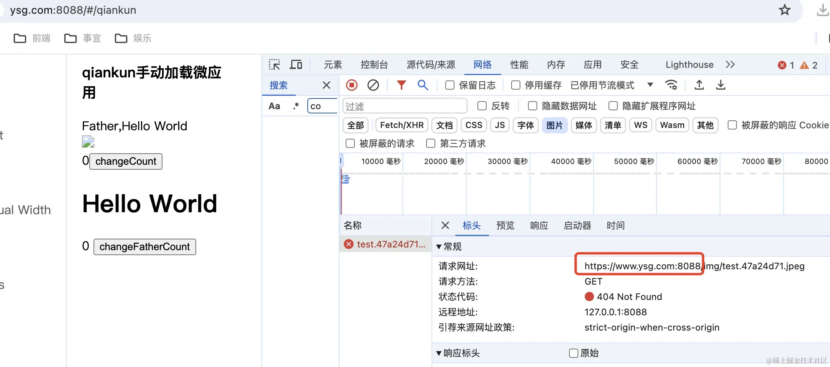Toggle device toolbar icon

click(x=296, y=64)
